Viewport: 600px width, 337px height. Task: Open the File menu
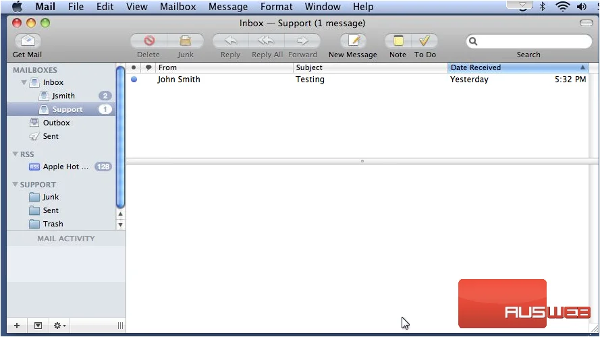76,7
